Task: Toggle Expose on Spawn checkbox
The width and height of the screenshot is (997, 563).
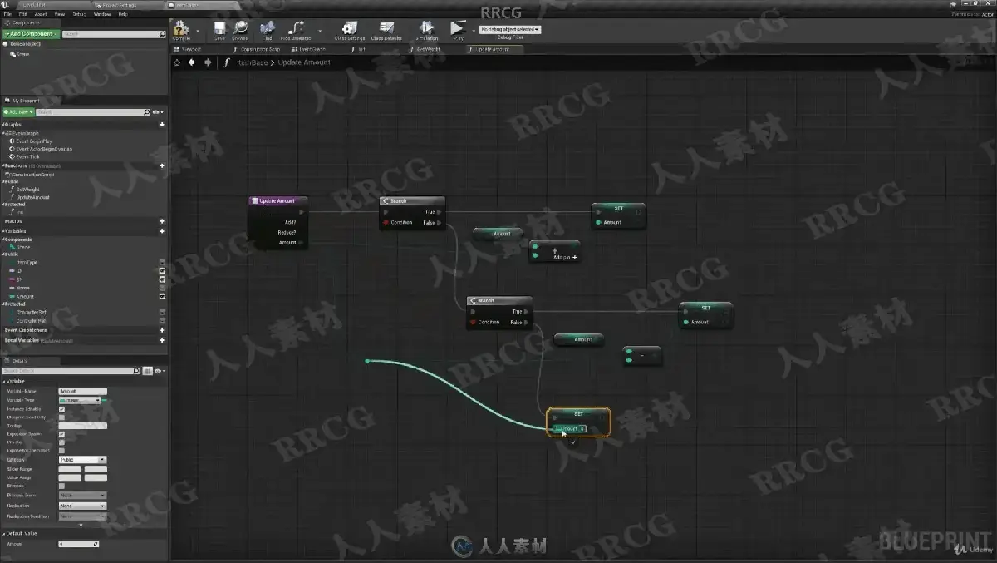Action: [x=61, y=434]
